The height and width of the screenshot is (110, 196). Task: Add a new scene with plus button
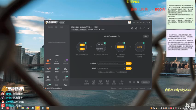click(x=68, y=27)
